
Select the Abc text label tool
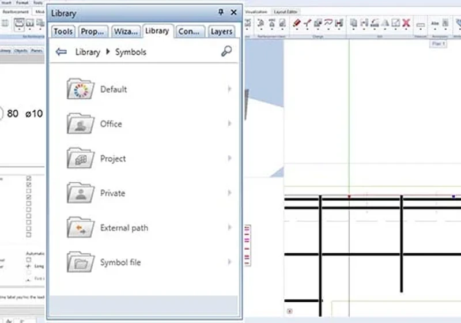pyautogui.click(x=435, y=24)
